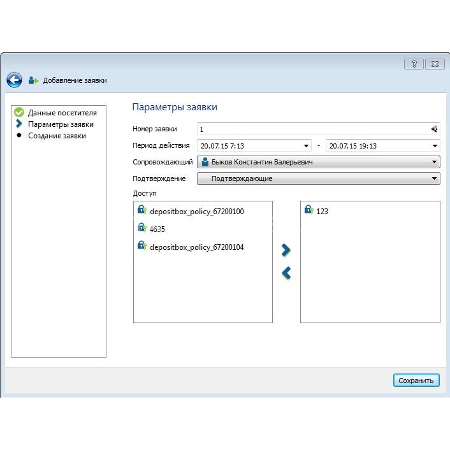Open start date dropdown 20.07.15 7:13

pyautogui.click(x=306, y=146)
